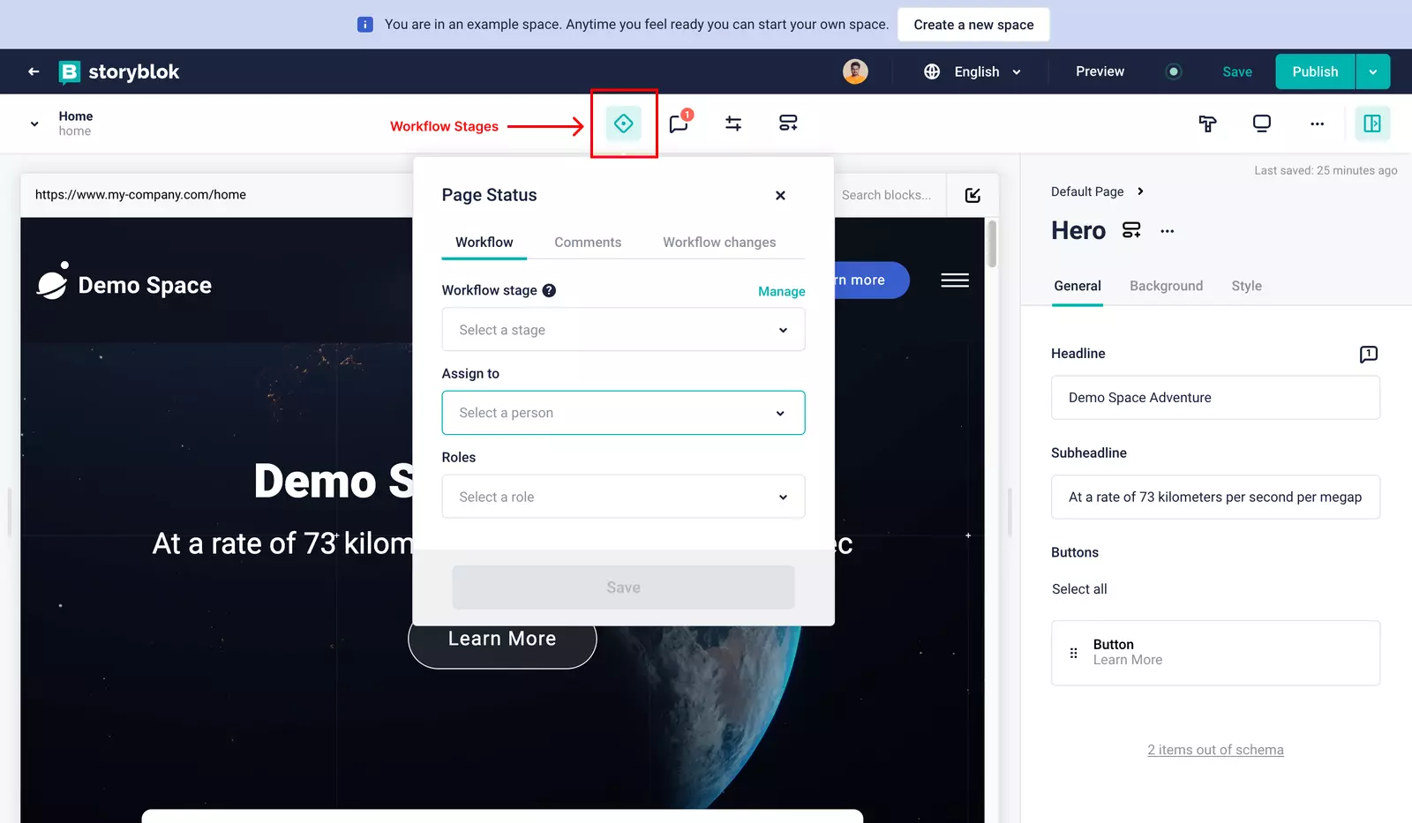
Task: Select the paint roller style icon
Action: (1207, 123)
